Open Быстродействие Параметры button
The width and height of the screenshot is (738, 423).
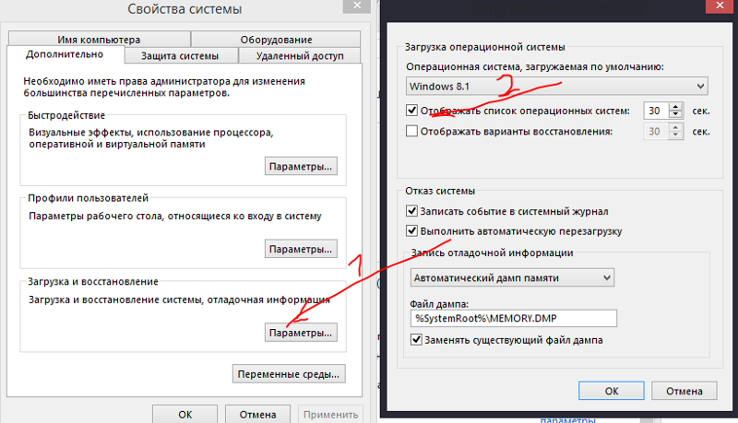pos(301,167)
